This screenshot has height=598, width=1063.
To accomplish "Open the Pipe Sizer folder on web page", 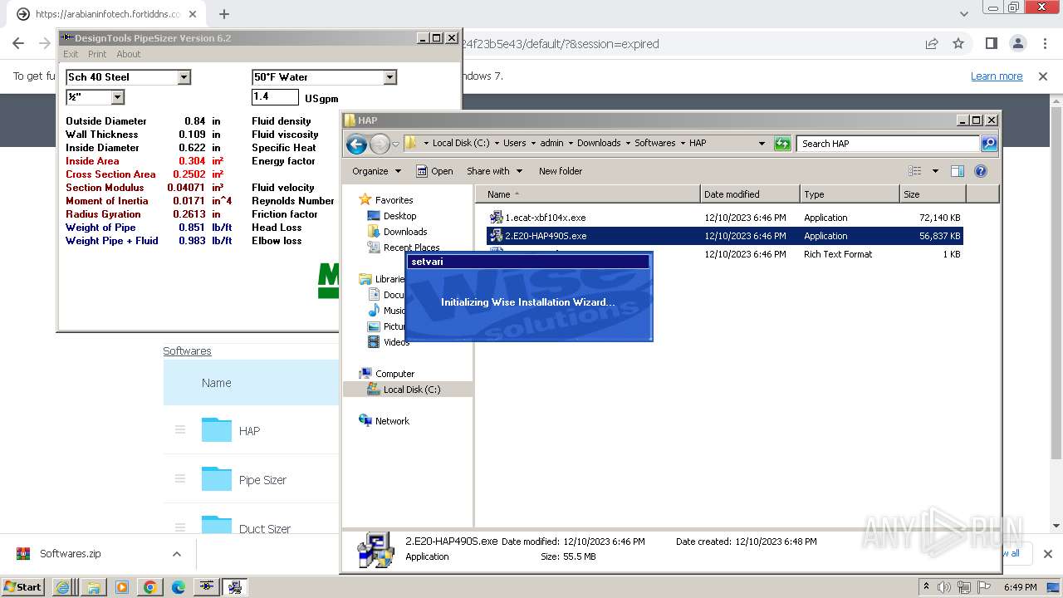I will coord(262,480).
